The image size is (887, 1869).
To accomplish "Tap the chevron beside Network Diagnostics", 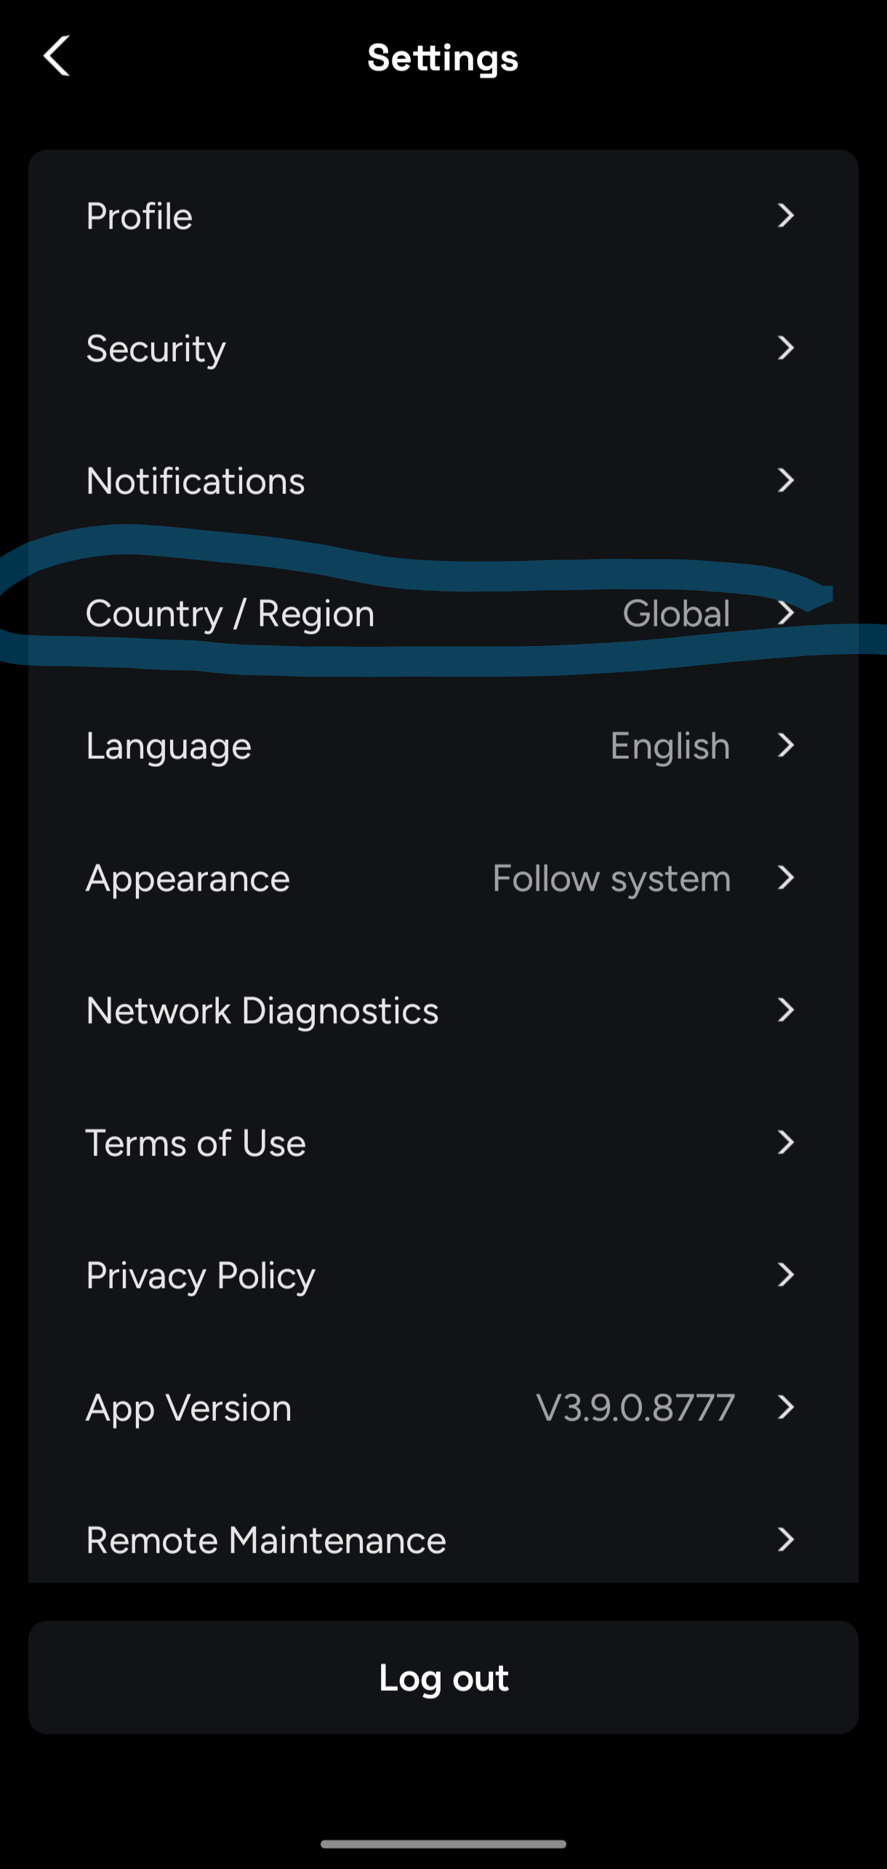I will [785, 1011].
